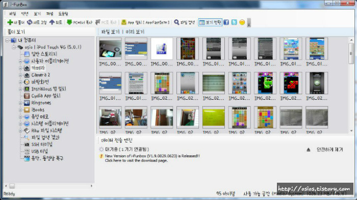Select the 음성 메모 tree label
357x200 pixels.
pyautogui.click(x=40, y=117)
